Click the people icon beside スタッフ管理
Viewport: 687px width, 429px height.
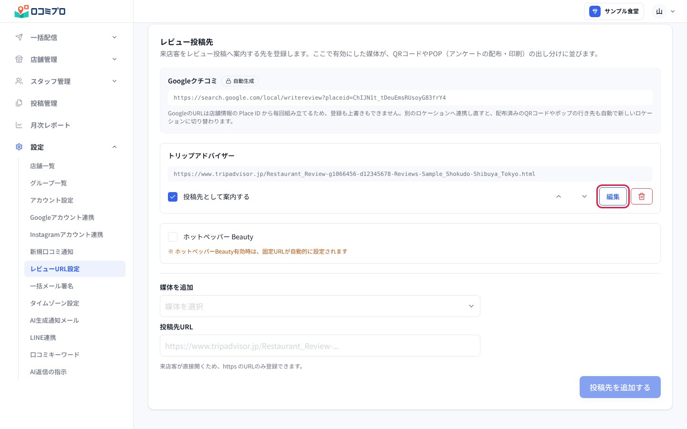click(19, 81)
